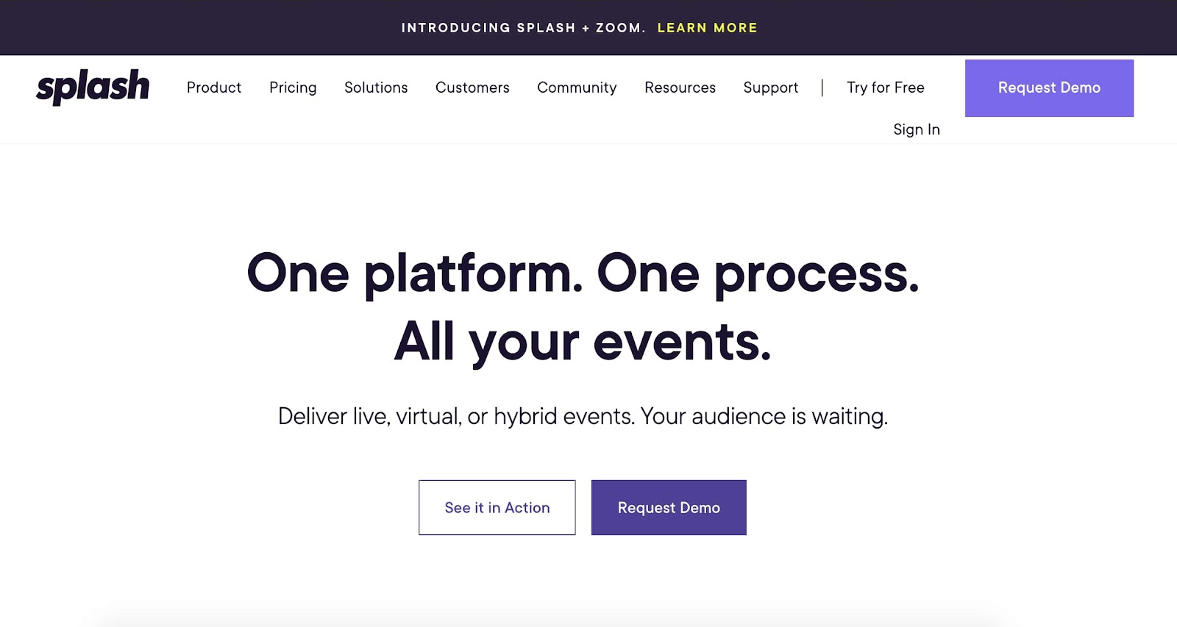Open the Community nav item
The height and width of the screenshot is (627, 1177).
point(577,87)
